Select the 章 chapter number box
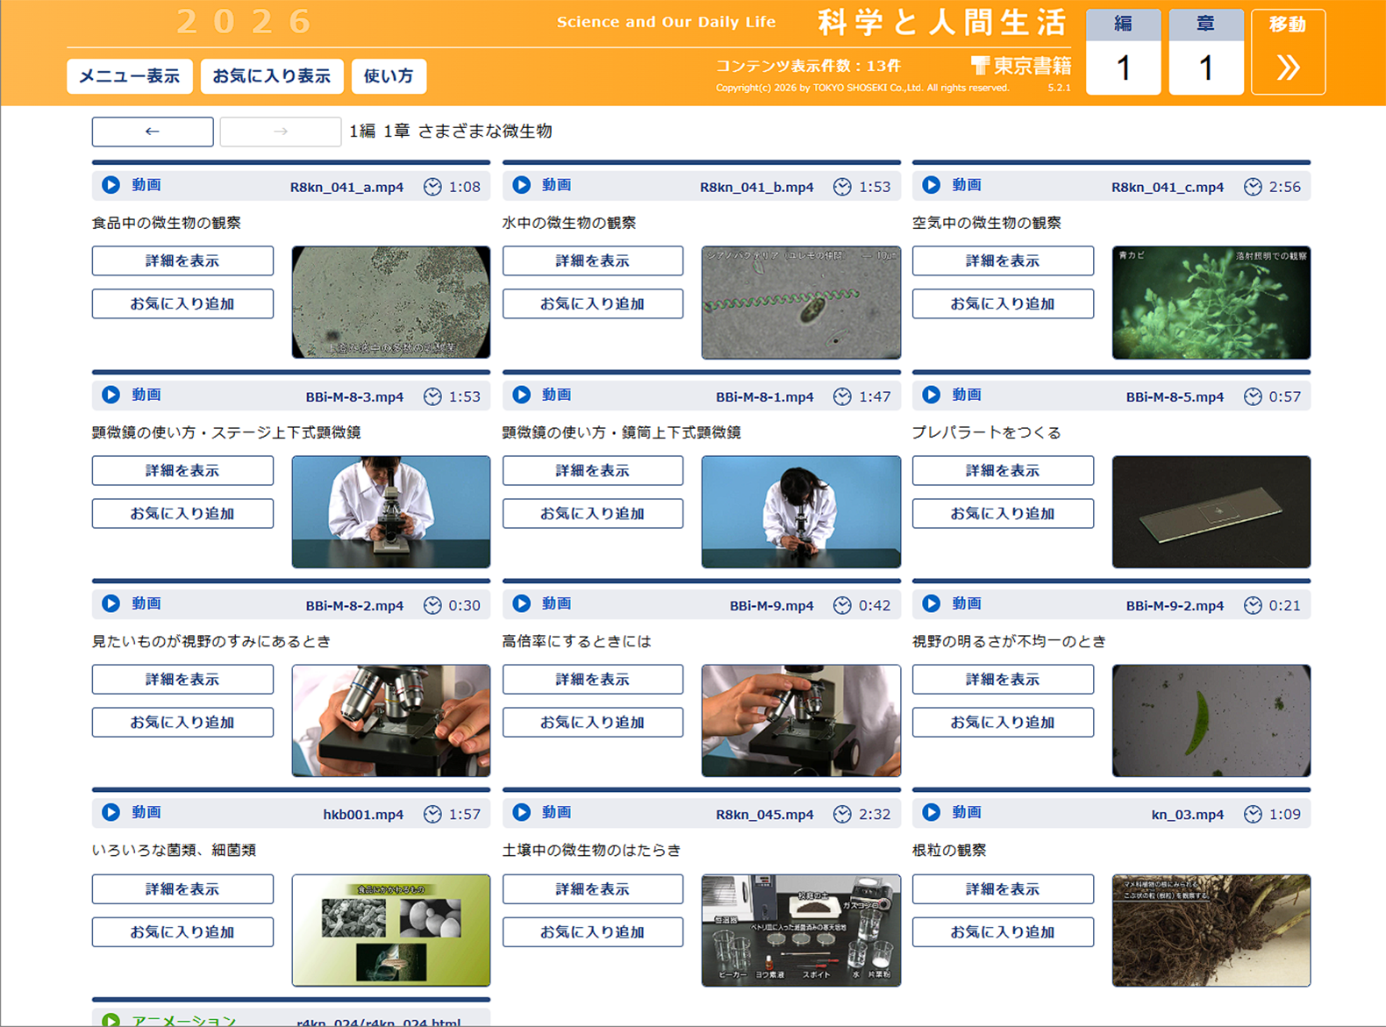1386x1027 pixels. pyautogui.click(x=1205, y=67)
